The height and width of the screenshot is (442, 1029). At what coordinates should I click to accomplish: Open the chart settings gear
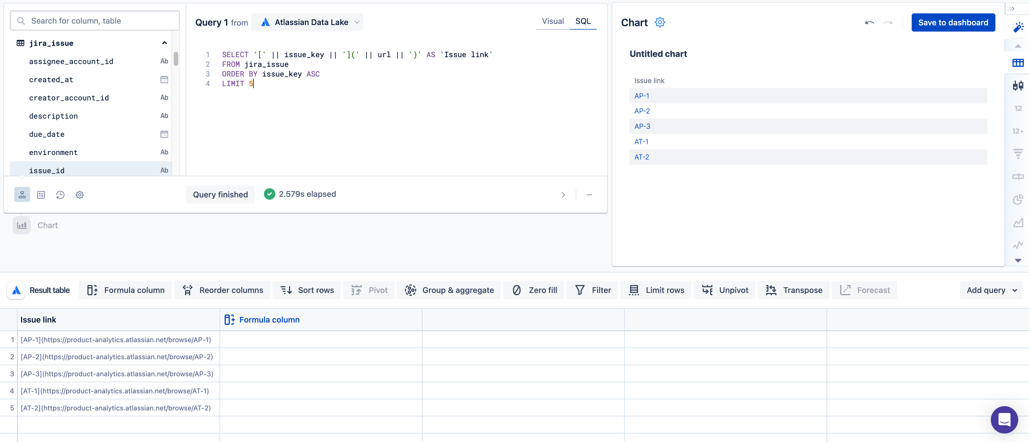click(x=659, y=22)
